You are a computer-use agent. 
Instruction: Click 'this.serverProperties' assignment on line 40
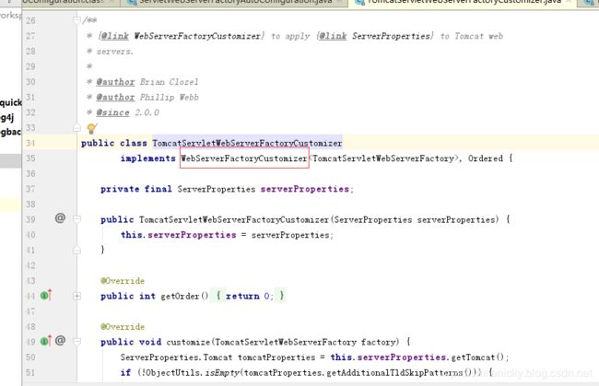pos(179,235)
